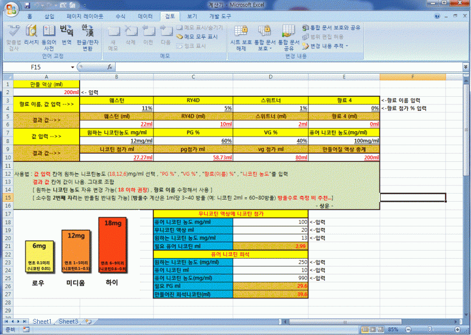Open the Thesaurus (동의어 사전) tool
The width and height of the screenshot is (471, 335).
pyautogui.click(x=49, y=35)
